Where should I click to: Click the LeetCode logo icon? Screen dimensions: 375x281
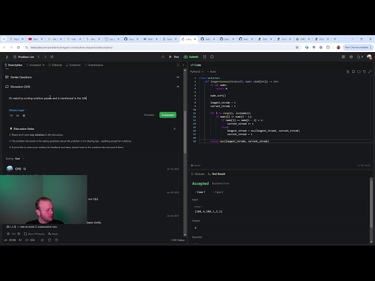6,57
